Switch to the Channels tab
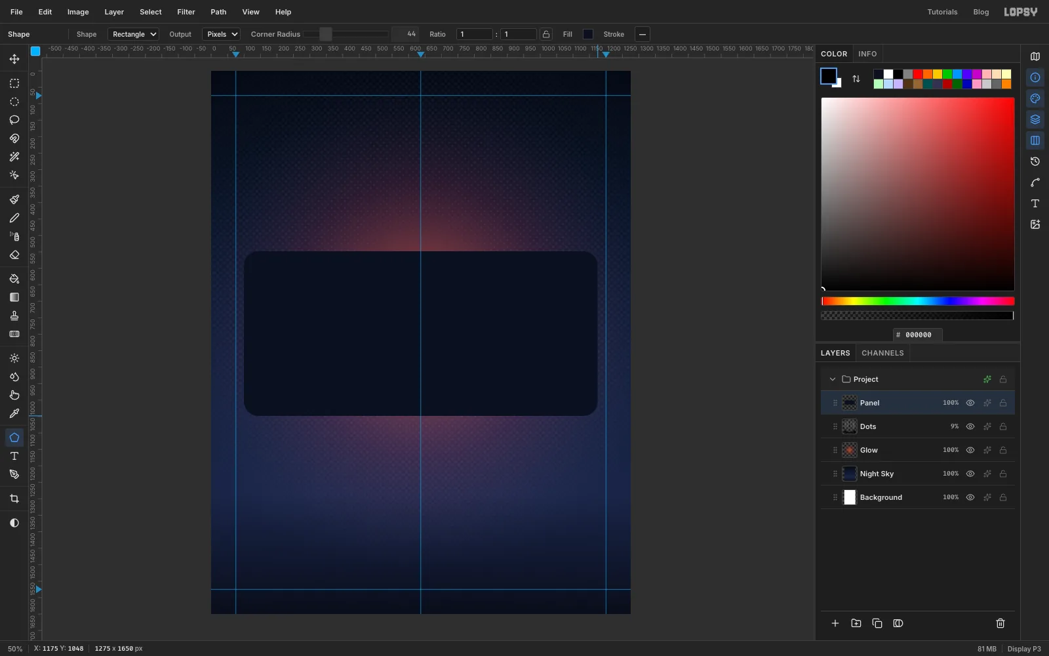 [882, 353]
